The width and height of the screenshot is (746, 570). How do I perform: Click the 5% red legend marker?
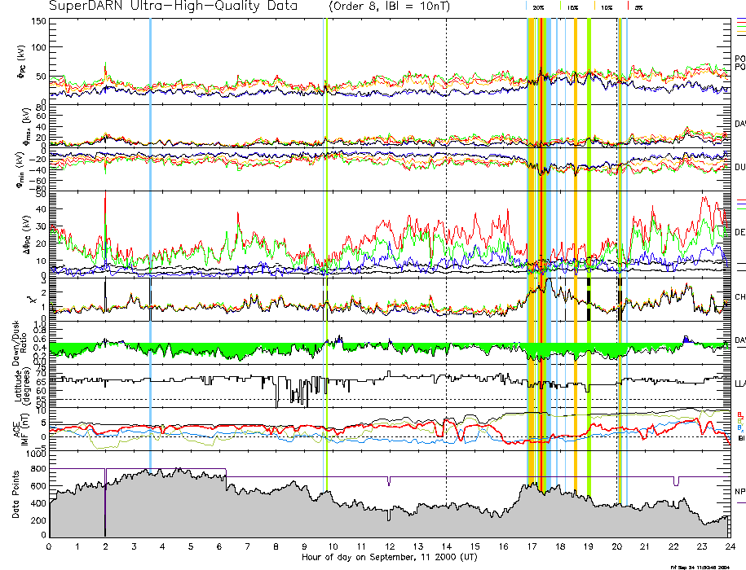click(x=627, y=7)
